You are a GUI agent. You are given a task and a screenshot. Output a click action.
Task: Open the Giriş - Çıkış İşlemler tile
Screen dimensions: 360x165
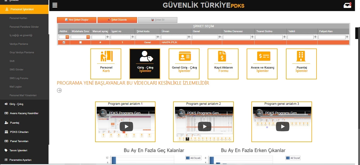point(145,64)
